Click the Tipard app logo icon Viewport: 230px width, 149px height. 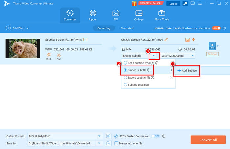(x=7, y=3)
